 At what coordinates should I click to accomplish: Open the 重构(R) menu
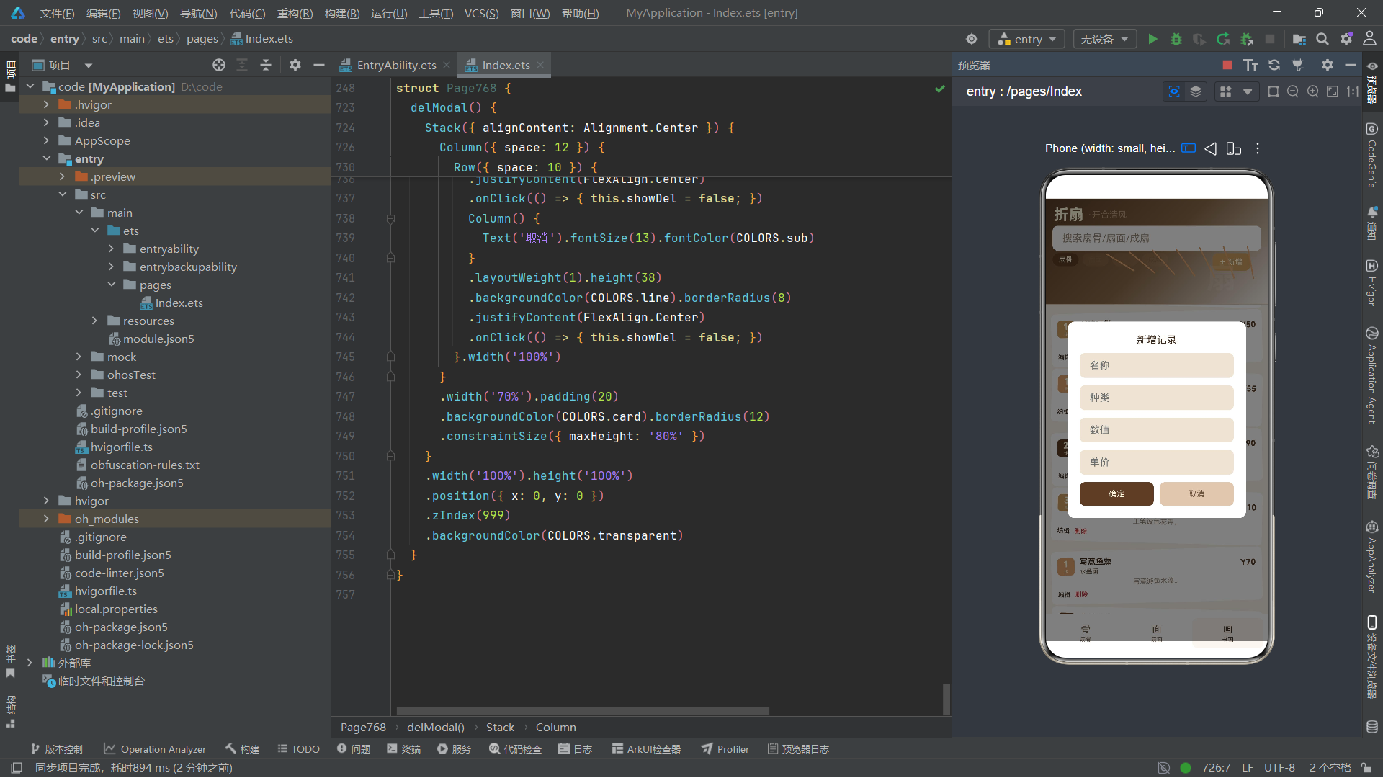point(295,13)
